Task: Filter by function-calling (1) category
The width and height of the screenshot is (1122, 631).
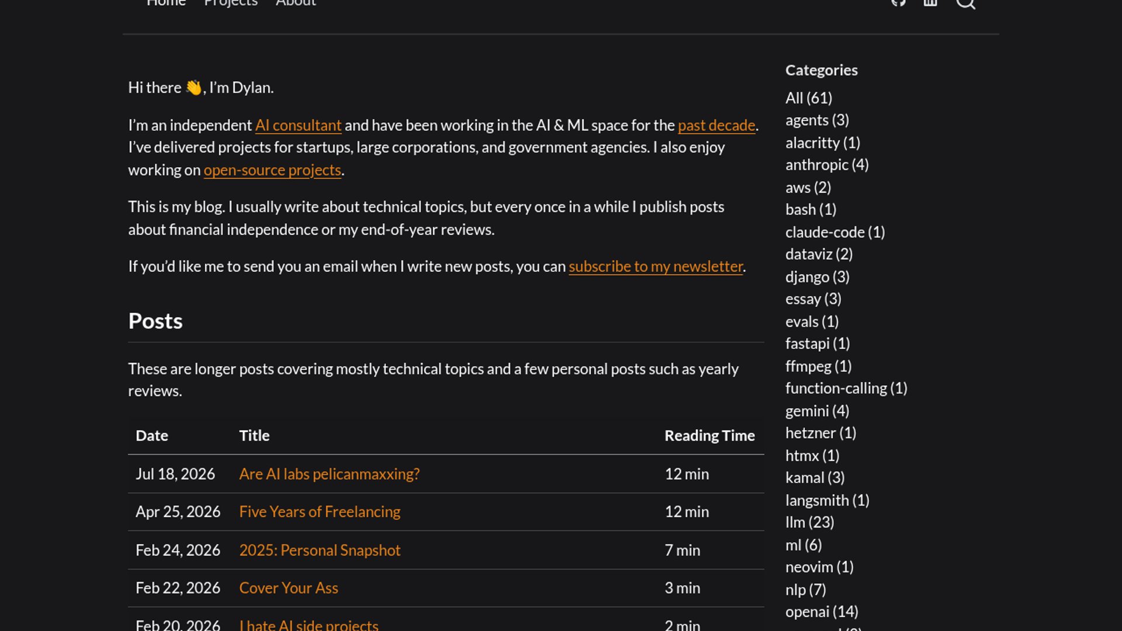Action: (x=846, y=389)
